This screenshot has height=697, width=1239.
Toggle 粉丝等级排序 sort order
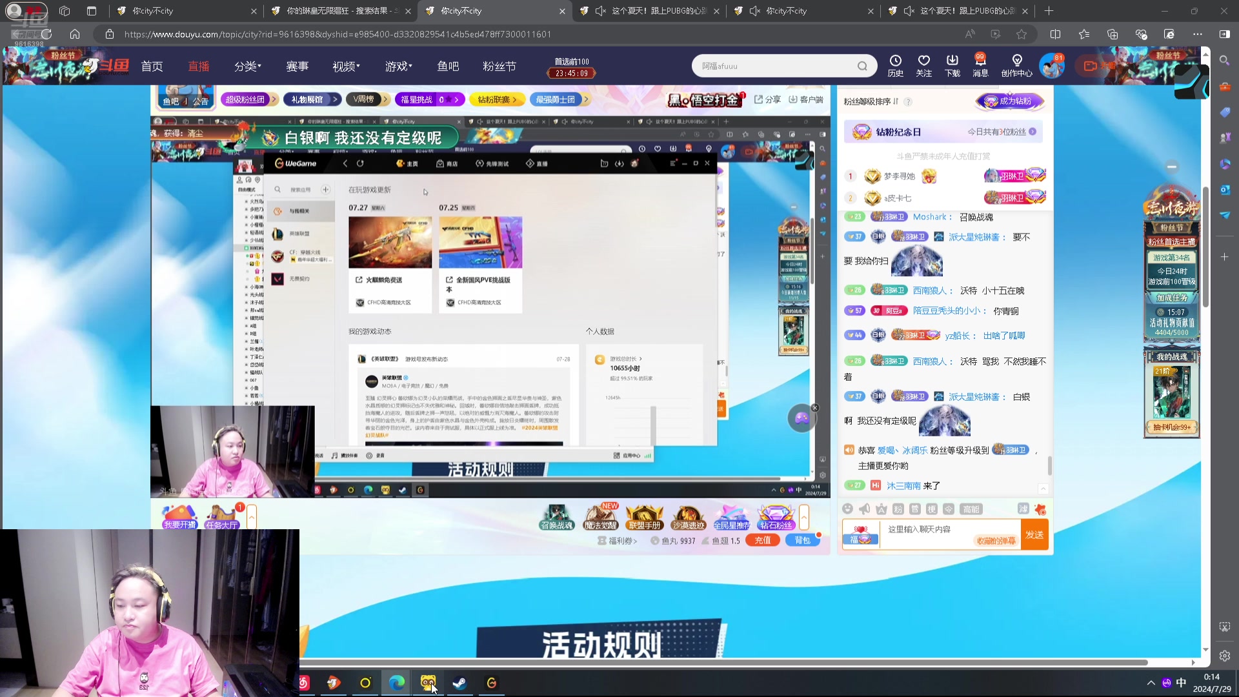click(871, 101)
